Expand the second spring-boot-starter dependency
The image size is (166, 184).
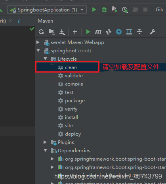click(x=52, y=167)
